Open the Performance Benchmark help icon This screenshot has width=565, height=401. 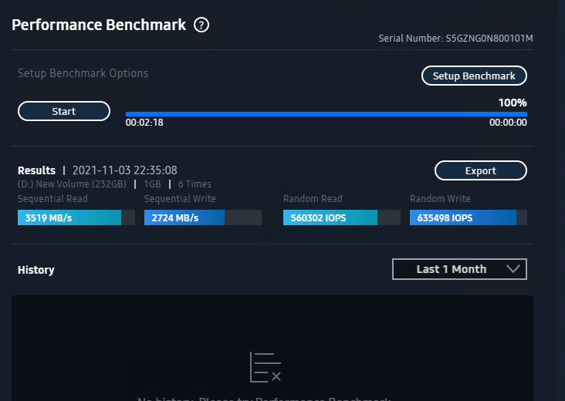point(201,25)
